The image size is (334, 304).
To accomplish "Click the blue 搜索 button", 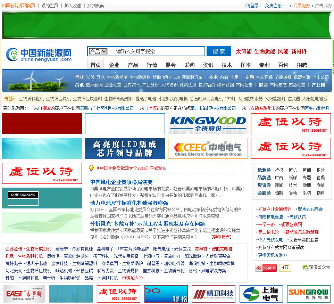I will [219, 51].
